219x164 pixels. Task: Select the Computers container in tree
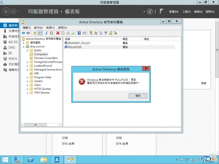click(41, 54)
